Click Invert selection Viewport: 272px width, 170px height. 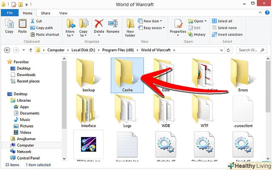pyautogui.click(x=227, y=34)
